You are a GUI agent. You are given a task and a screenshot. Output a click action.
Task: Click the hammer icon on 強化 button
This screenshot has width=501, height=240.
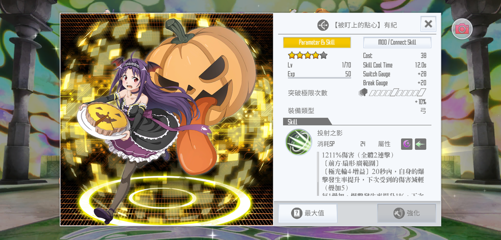tap(399, 213)
